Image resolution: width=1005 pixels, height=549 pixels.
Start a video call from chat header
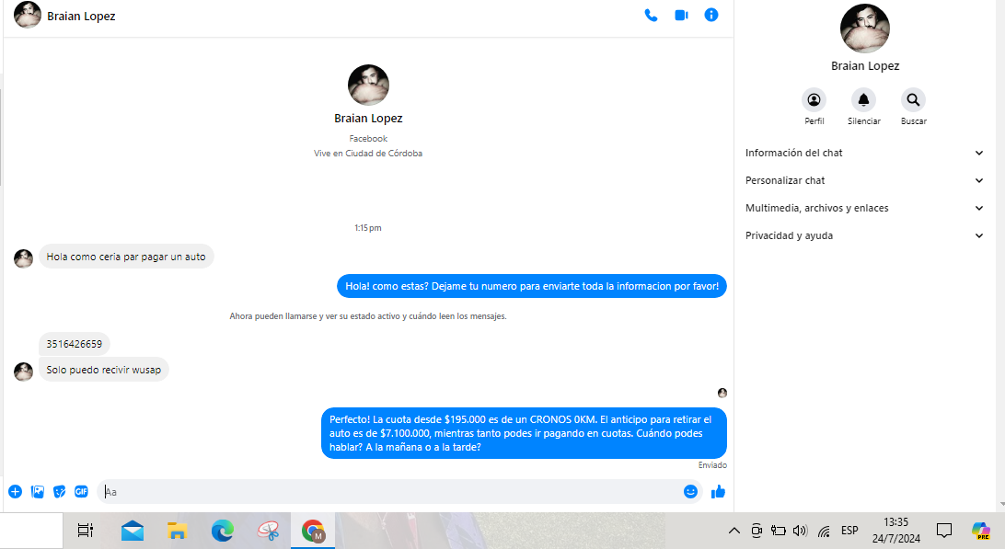[x=681, y=15]
